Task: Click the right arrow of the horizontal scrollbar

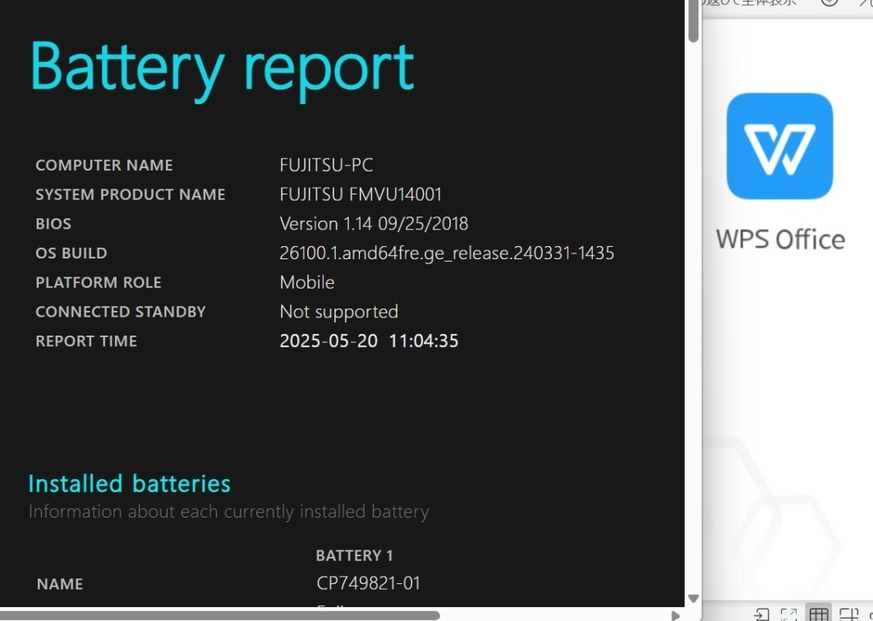Action: coord(675,615)
